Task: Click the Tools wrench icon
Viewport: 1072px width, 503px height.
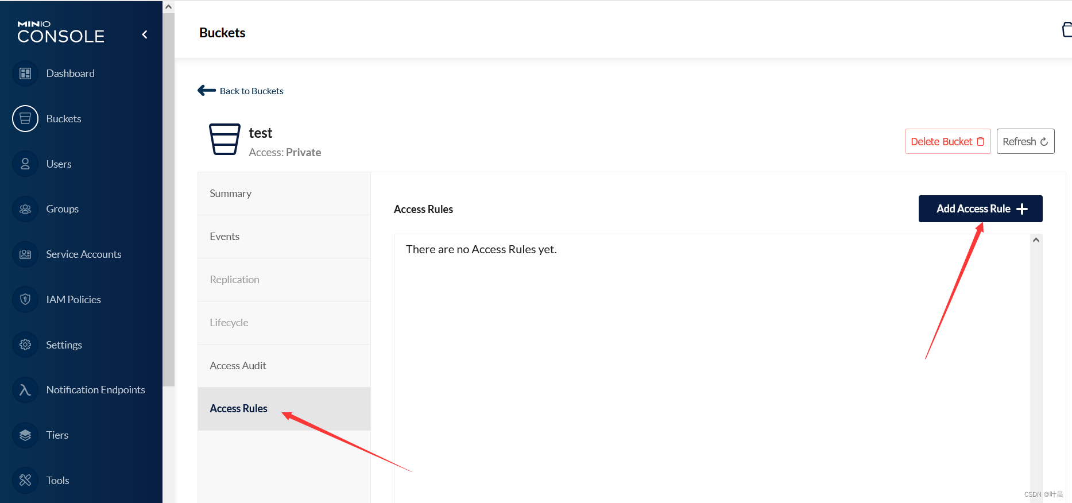Action: click(x=25, y=480)
